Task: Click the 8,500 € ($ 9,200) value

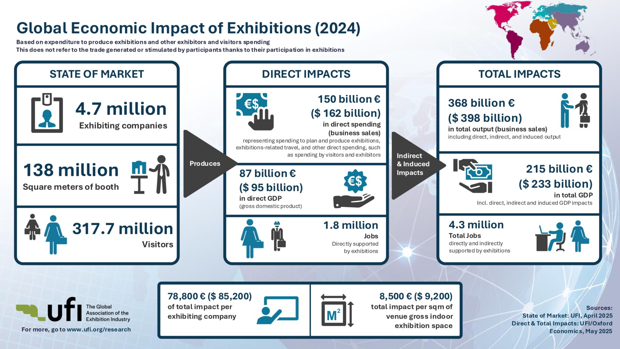Action: click(416, 296)
